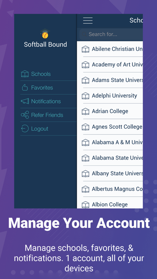
Task: Click book icon beside Adrian College
Action: click(85, 111)
